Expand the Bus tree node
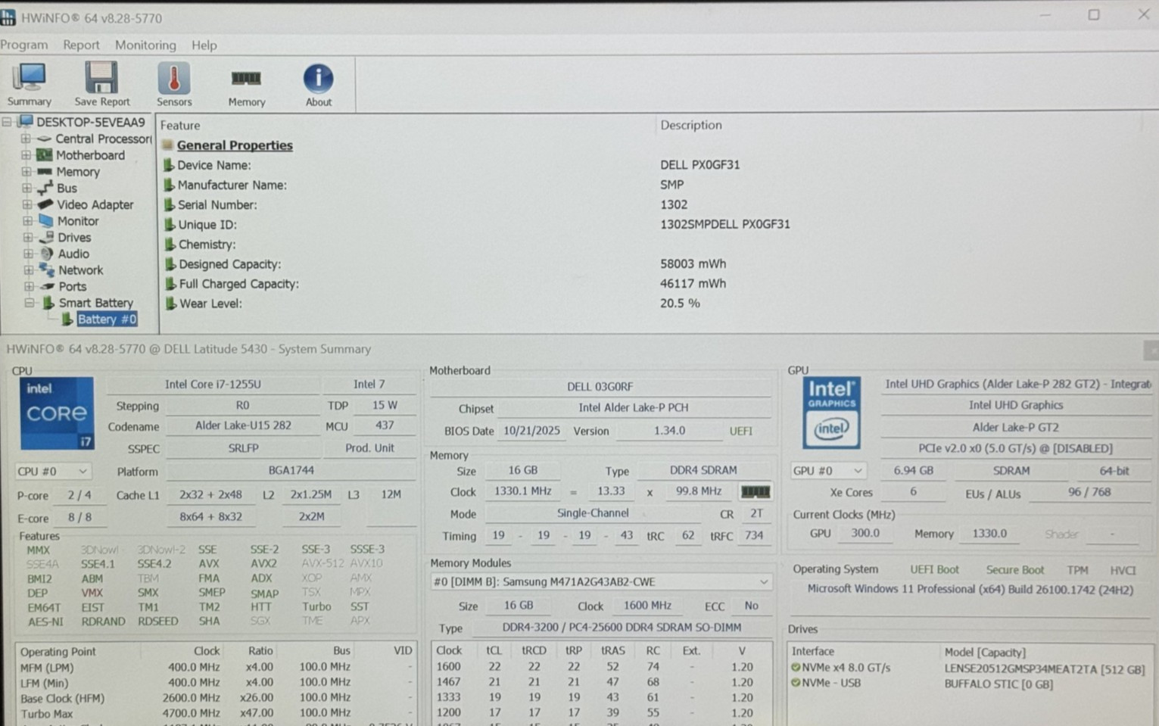 click(x=26, y=188)
